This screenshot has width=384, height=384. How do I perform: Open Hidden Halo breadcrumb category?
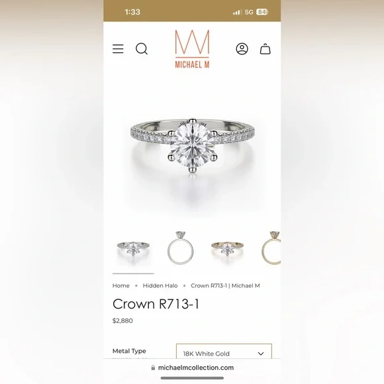(x=160, y=285)
